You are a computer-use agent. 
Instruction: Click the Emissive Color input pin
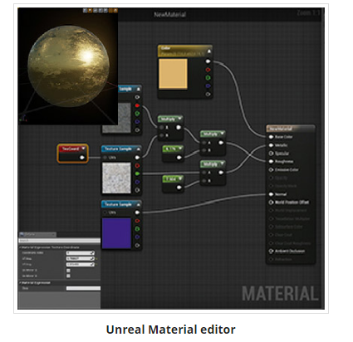click(271, 169)
